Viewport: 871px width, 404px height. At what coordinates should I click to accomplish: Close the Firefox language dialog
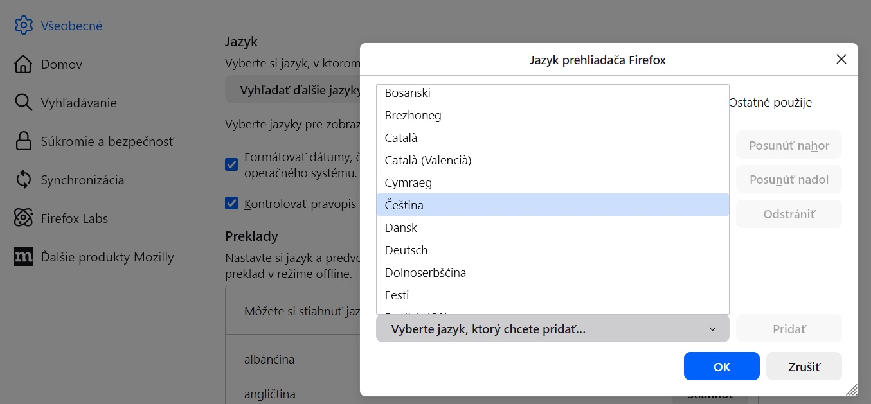(x=841, y=60)
